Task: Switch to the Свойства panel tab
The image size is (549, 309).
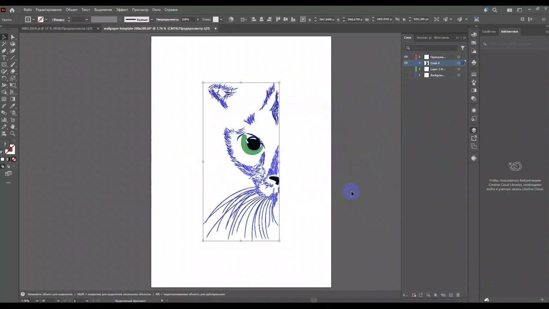Action: (x=489, y=32)
